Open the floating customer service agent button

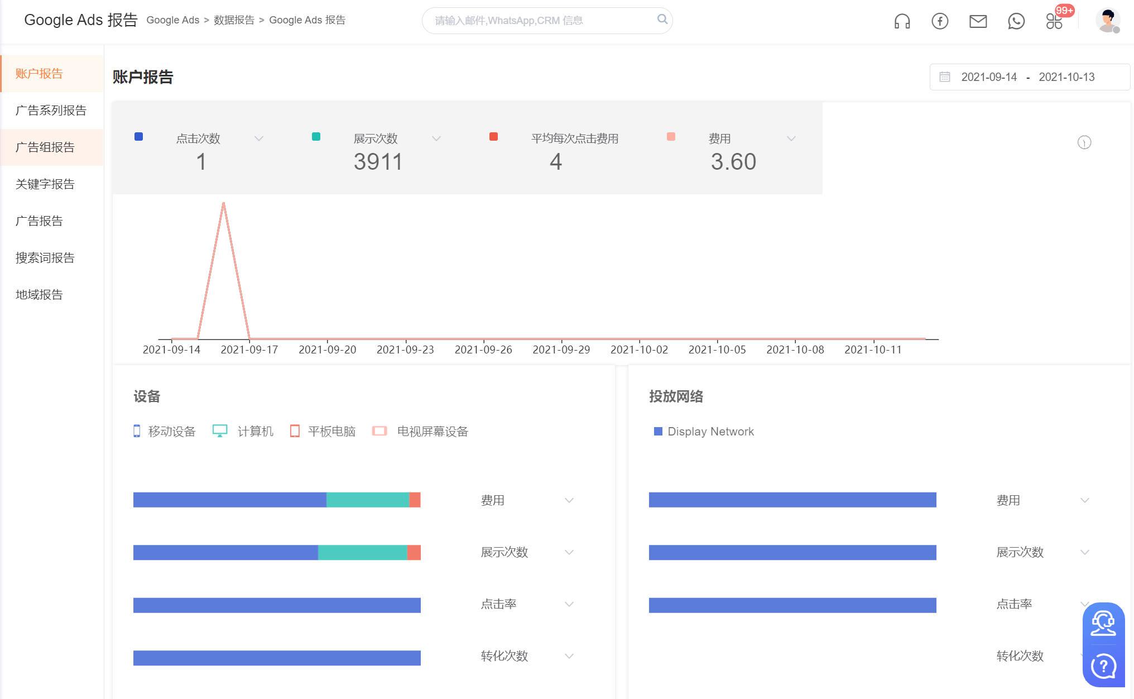pyautogui.click(x=1103, y=623)
